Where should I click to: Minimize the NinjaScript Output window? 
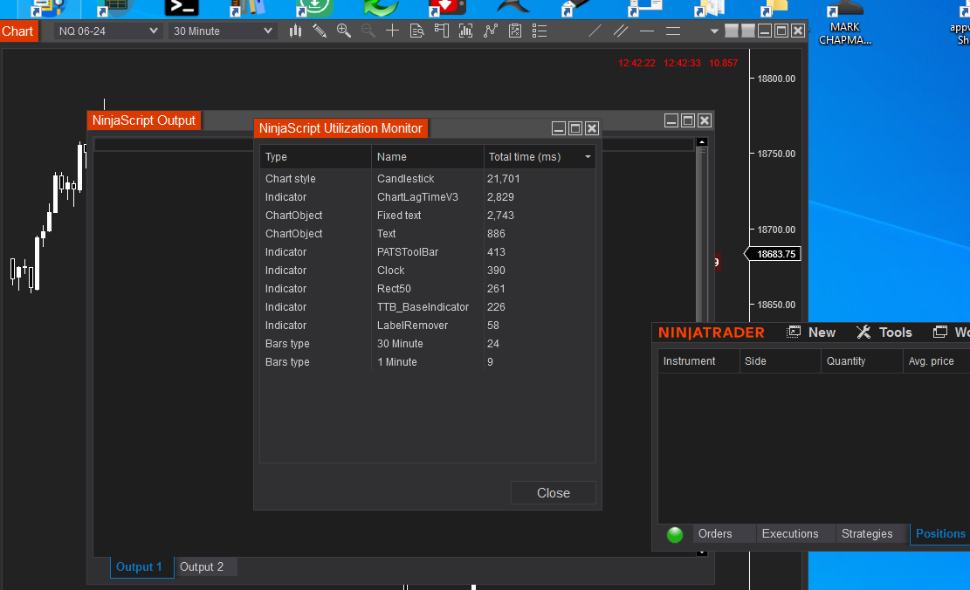(x=671, y=120)
